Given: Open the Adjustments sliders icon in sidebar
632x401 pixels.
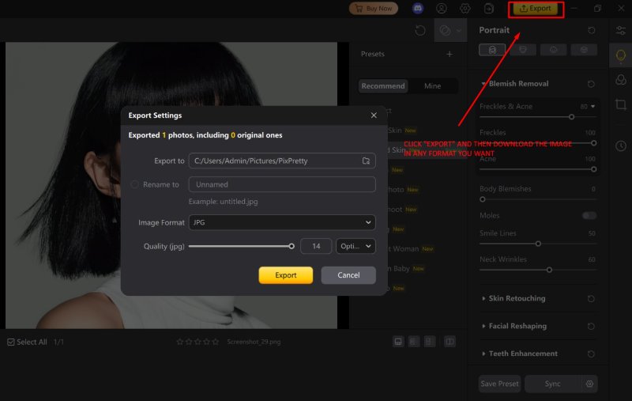Looking at the screenshot, I should point(621,30).
